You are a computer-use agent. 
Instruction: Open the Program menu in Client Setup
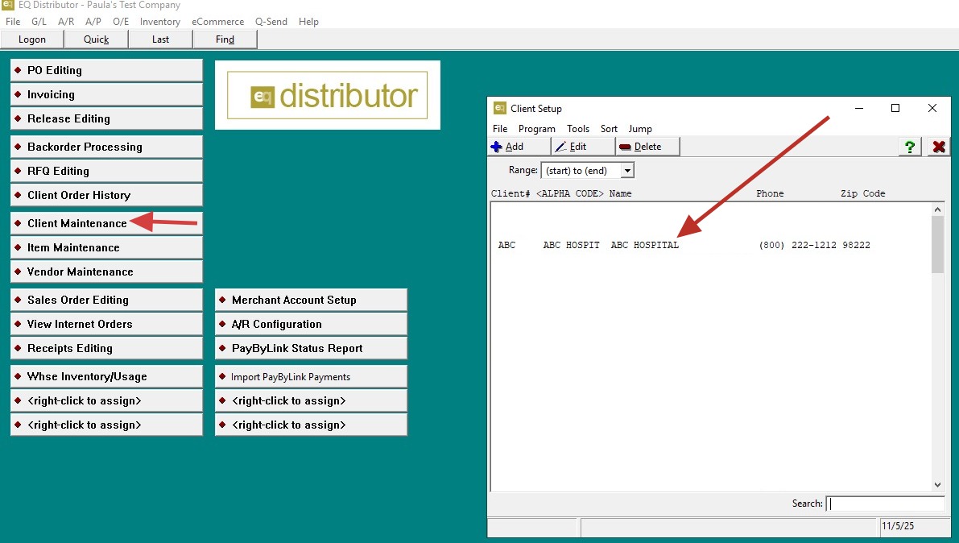(537, 129)
